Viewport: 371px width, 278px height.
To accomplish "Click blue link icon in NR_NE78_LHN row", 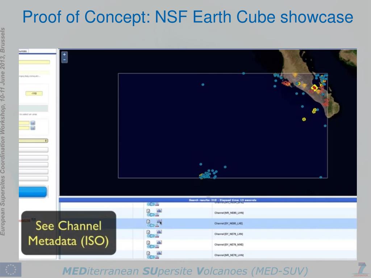I will coord(151,257).
